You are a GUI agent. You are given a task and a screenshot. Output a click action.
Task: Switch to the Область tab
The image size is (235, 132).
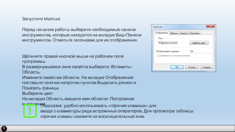click(174, 33)
